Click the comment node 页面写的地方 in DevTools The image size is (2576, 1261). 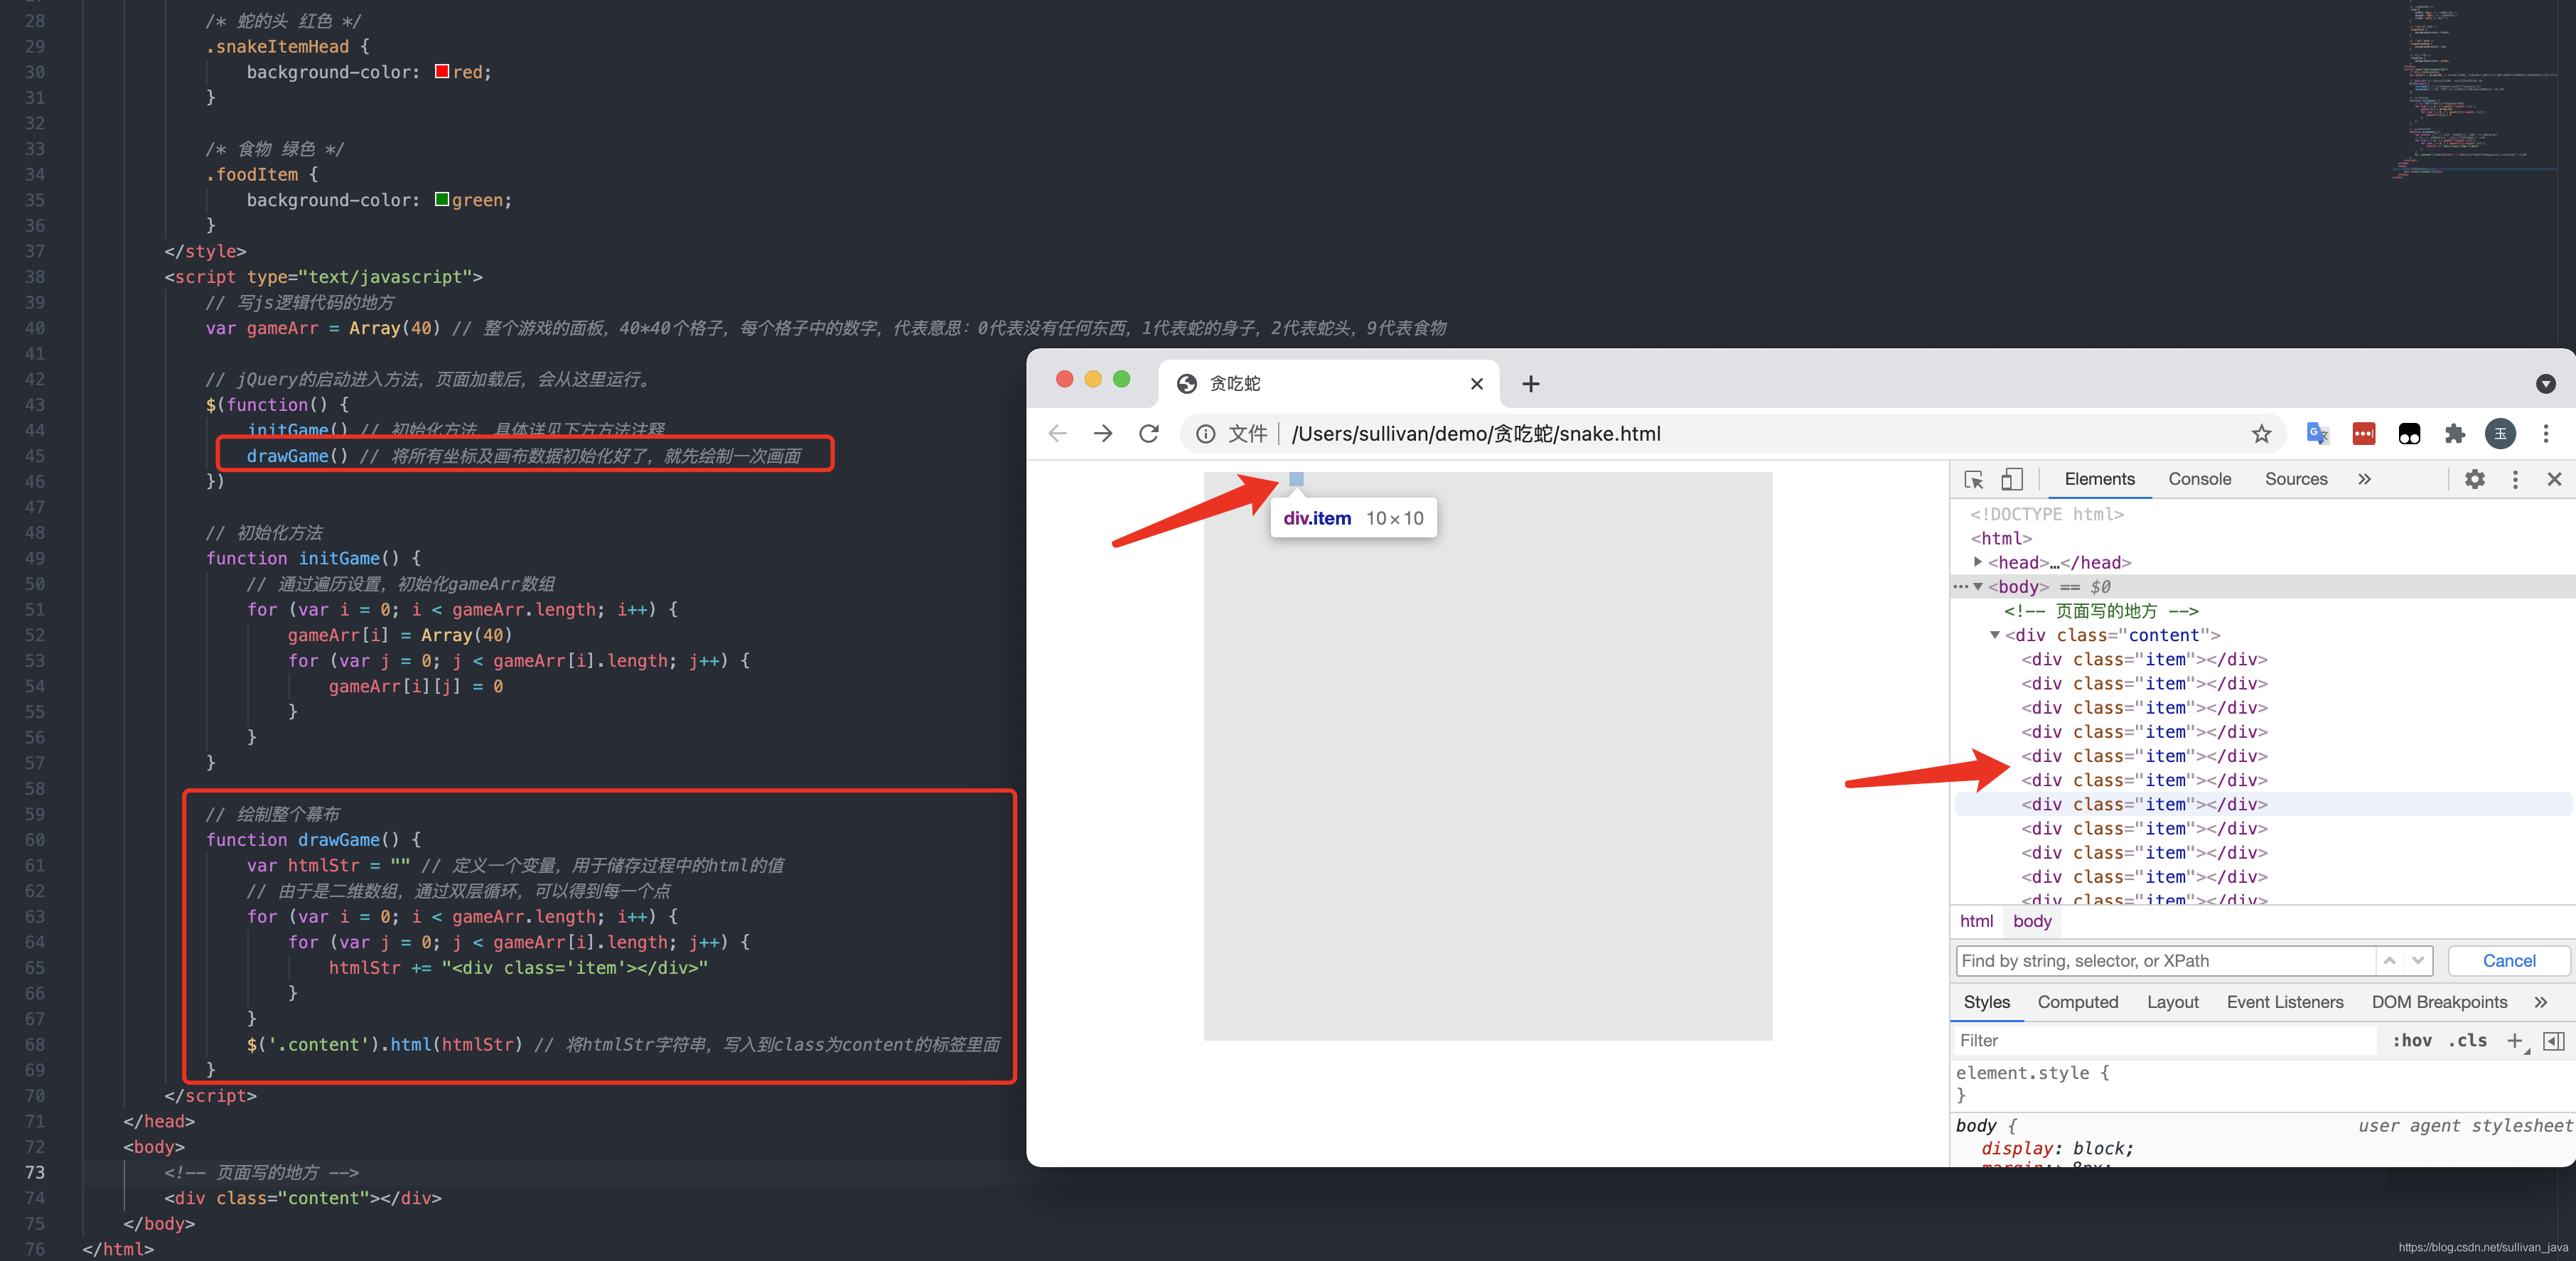(2100, 611)
